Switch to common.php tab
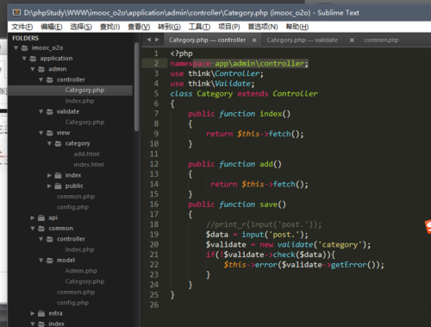Viewport: 431px width, 327px height. [381, 40]
